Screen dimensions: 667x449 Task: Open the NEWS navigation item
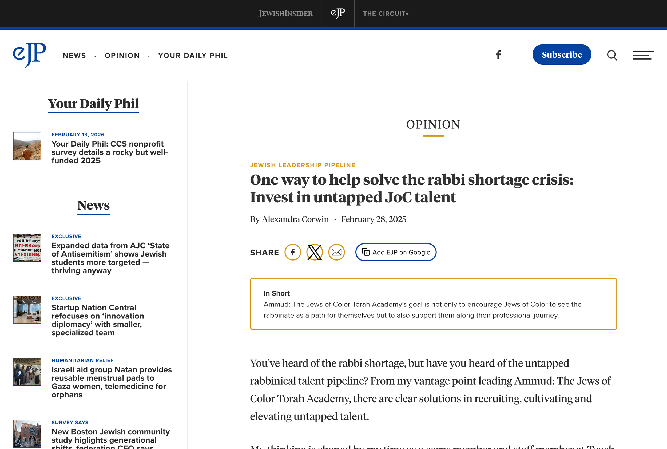click(x=74, y=55)
